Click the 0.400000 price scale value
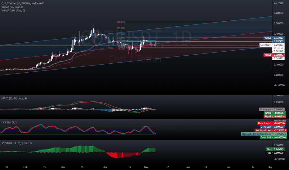289x170 pixels. [x=278, y=34]
